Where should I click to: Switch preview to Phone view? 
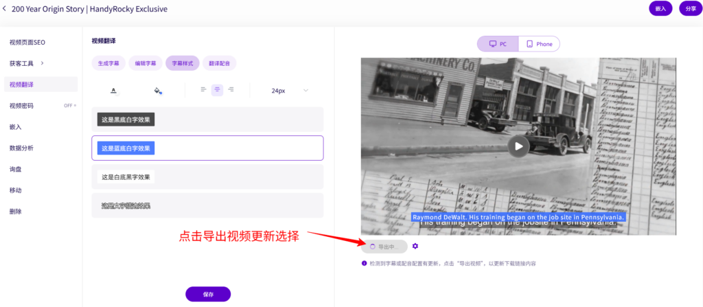(x=539, y=44)
